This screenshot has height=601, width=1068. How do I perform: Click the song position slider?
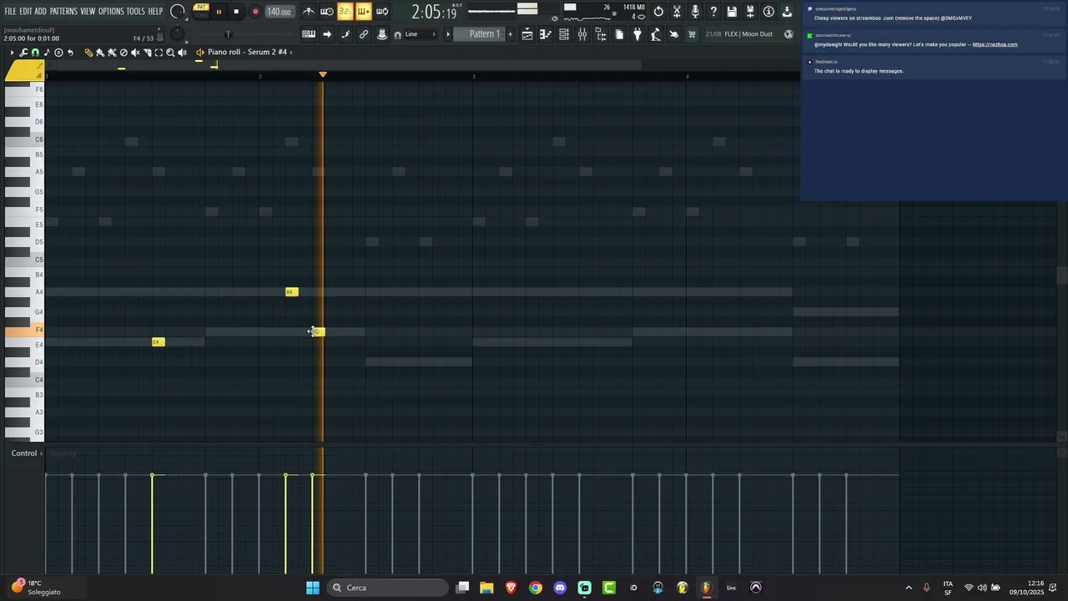pyautogui.click(x=227, y=34)
